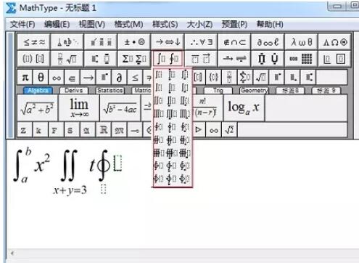Click the empty integrand slot after contour integral

click(x=117, y=163)
